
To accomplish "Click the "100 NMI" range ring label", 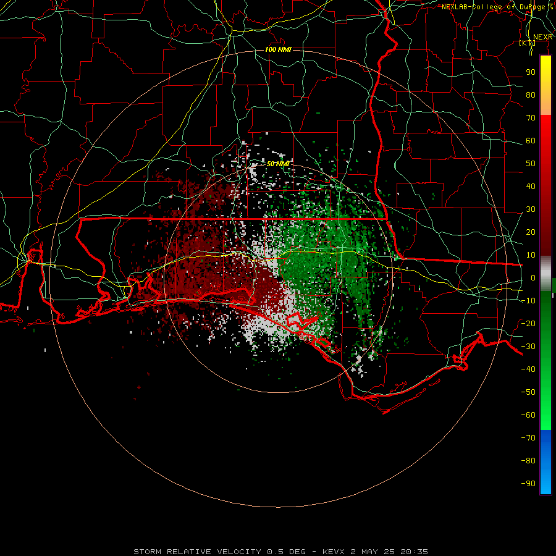I will pos(278,49).
